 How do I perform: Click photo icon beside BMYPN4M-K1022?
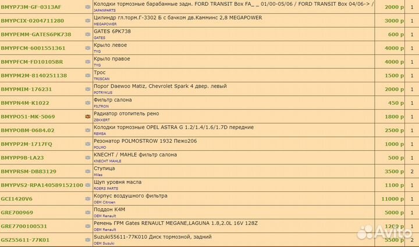pos(88,103)
